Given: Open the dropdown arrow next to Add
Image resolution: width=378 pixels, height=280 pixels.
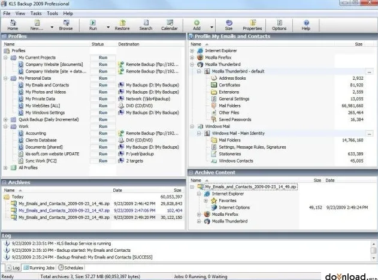Looking at the screenshot, I should coord(211,27).
